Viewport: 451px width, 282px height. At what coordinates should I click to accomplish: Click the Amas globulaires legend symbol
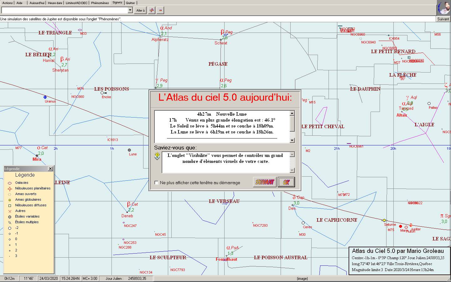point(10,200)
